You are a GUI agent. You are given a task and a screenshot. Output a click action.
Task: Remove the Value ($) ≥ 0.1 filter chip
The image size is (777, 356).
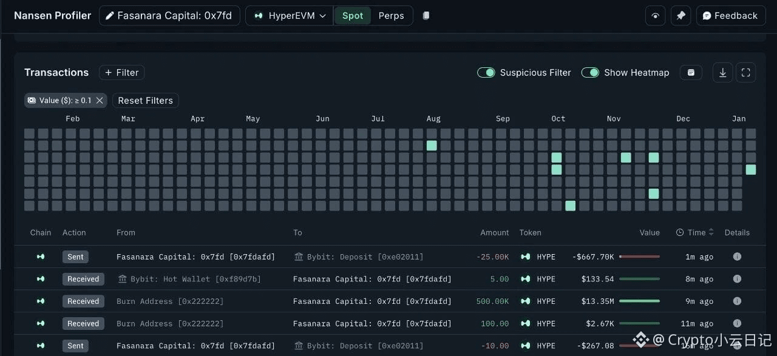click(x=100, y=101)
